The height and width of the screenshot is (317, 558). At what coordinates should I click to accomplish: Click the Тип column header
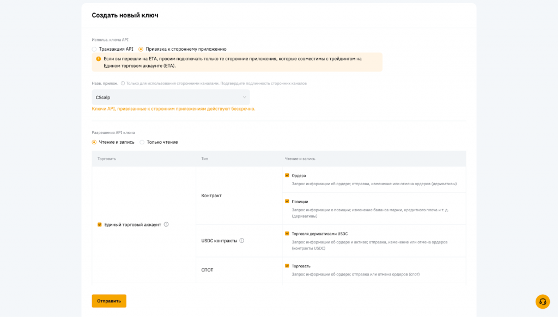coord(204,158)
